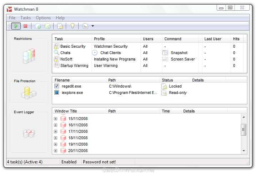The height and width of the screenshot is (173, 257).
Task: Open the dropdown arrow beside chart icon
Action: click(93, 26)
